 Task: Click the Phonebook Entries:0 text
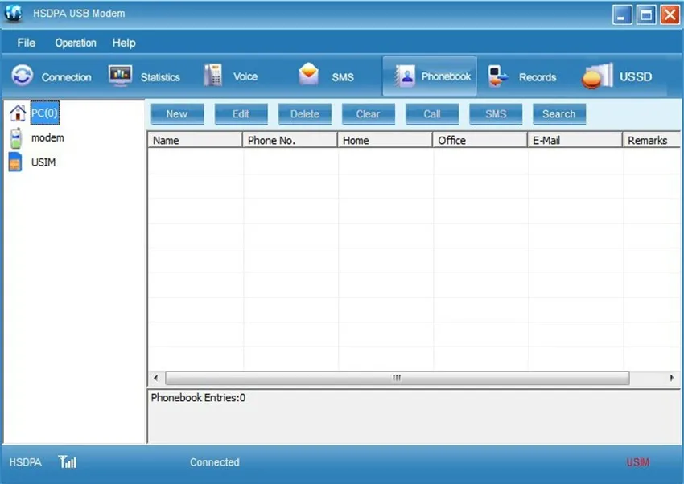tap(198, 397)
